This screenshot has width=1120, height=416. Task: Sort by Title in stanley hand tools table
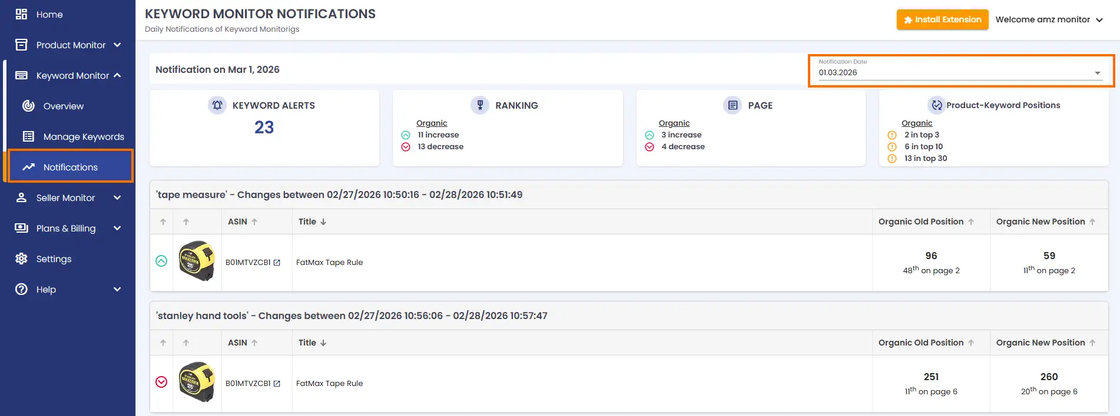click(x=312, y=343)
